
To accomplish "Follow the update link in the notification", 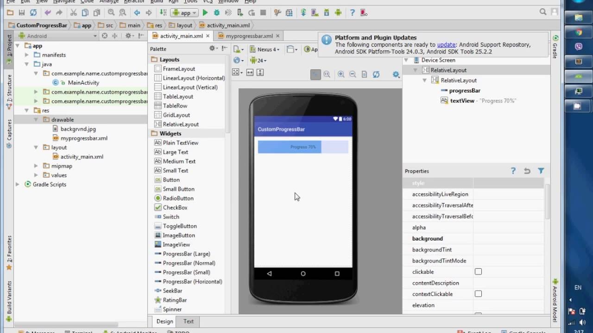I will click(446, 45).
